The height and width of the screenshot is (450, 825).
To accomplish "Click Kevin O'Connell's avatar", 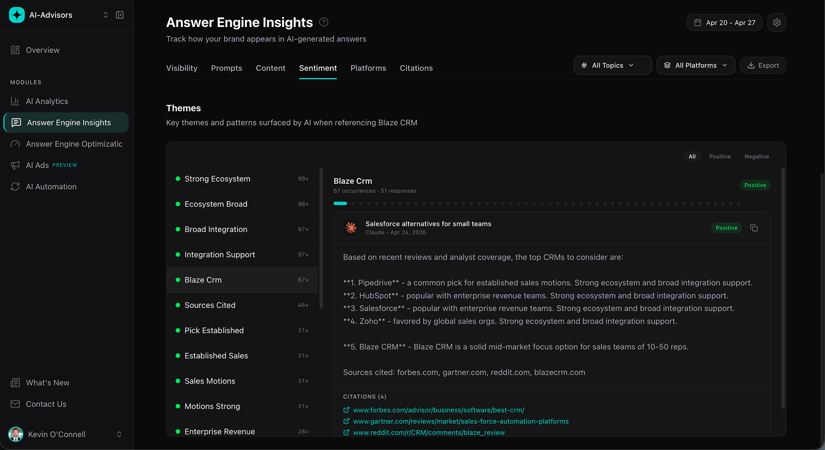I will (x=16, y=434).
